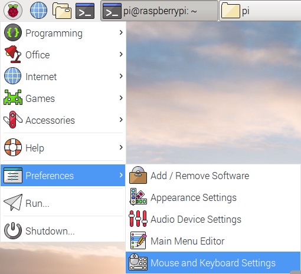Click the Preferences sliders window icon

(x=13, y=175)
